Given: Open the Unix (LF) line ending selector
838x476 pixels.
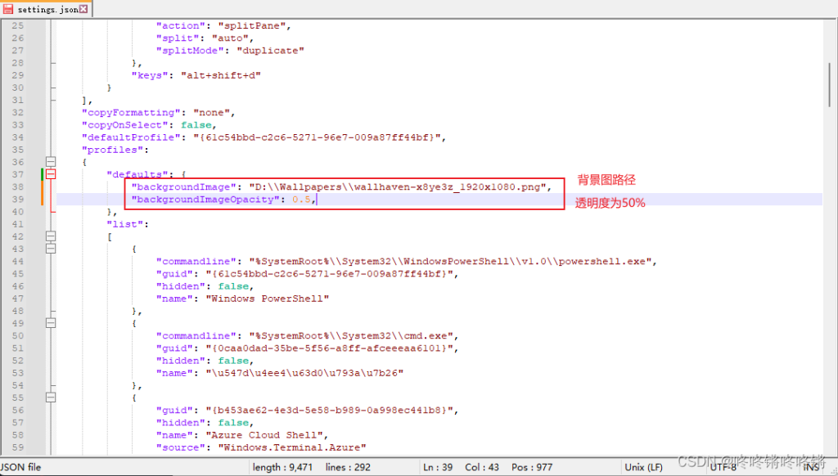Looking at the screenshot, I should coord(642,467).
